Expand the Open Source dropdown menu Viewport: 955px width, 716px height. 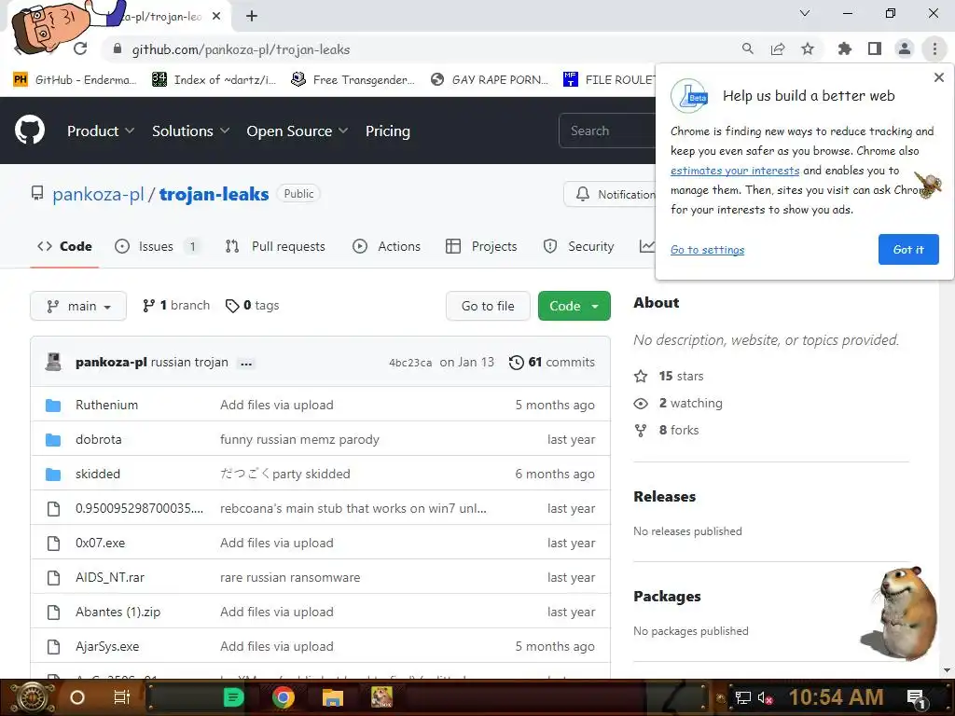pos(298,131)
